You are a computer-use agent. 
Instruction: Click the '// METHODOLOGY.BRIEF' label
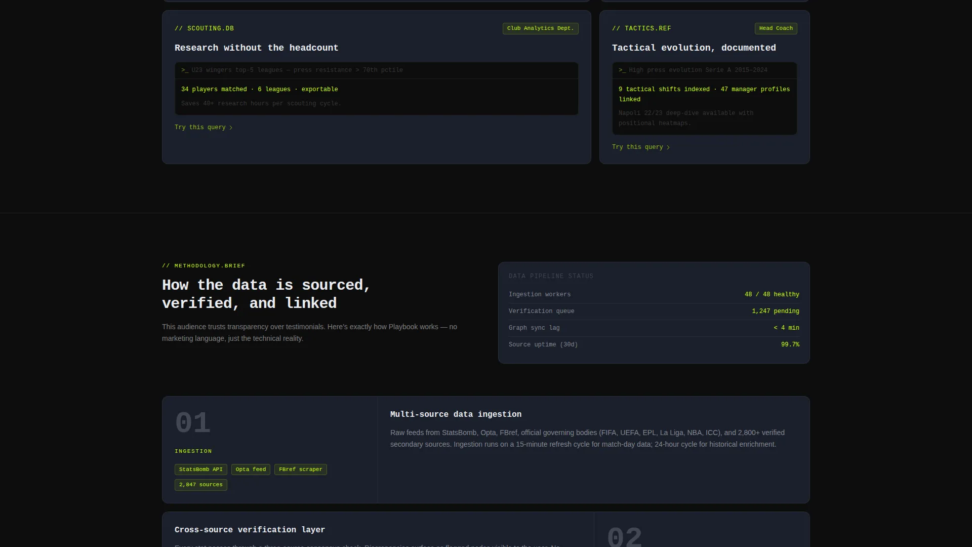pyautogui.click(x=204, y=266)
